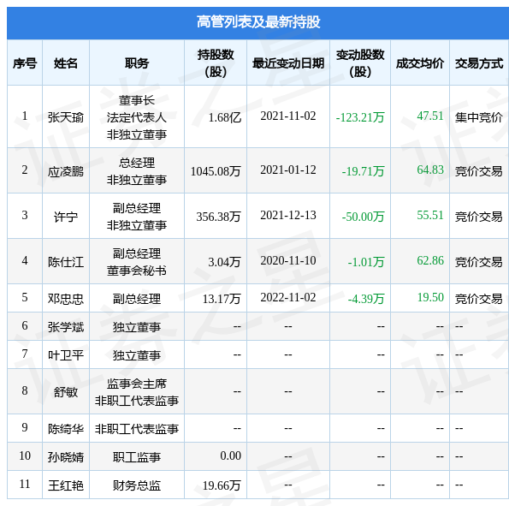Select the name 张天瑜
Viewport: 509px width, 506px height.
click(x=66, y=117)
